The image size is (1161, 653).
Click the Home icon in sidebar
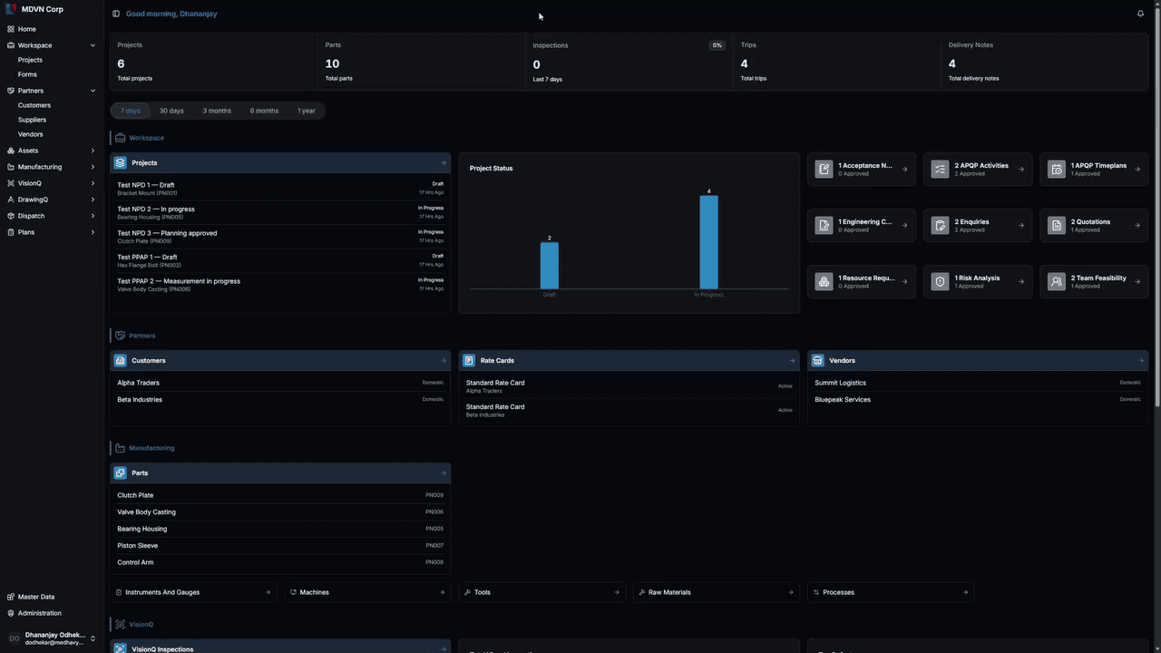11,29
